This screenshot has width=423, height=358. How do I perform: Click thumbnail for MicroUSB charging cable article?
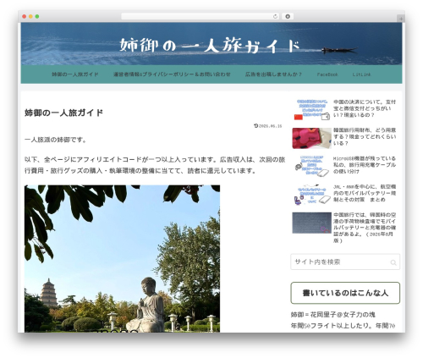pos(311,166)
